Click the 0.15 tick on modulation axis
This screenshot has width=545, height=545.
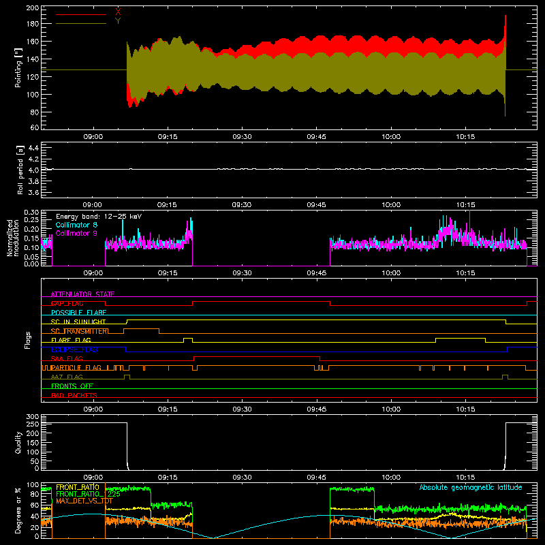[31, 238]
